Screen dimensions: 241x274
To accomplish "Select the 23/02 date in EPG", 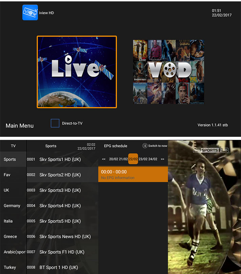I will [143, 159].
